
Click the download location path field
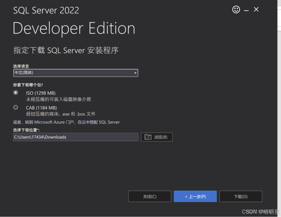point(76,137)
